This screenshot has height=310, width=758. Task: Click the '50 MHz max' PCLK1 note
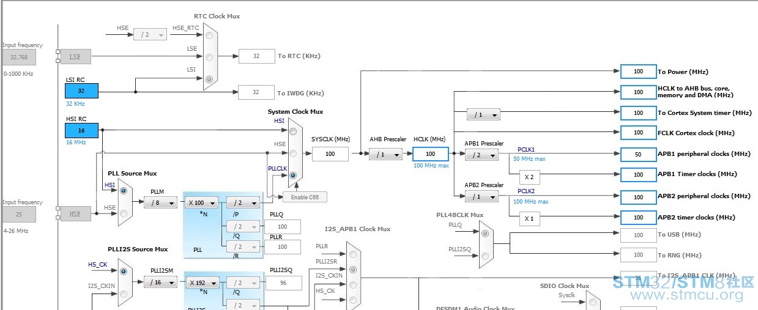click(x=529, y=159)
